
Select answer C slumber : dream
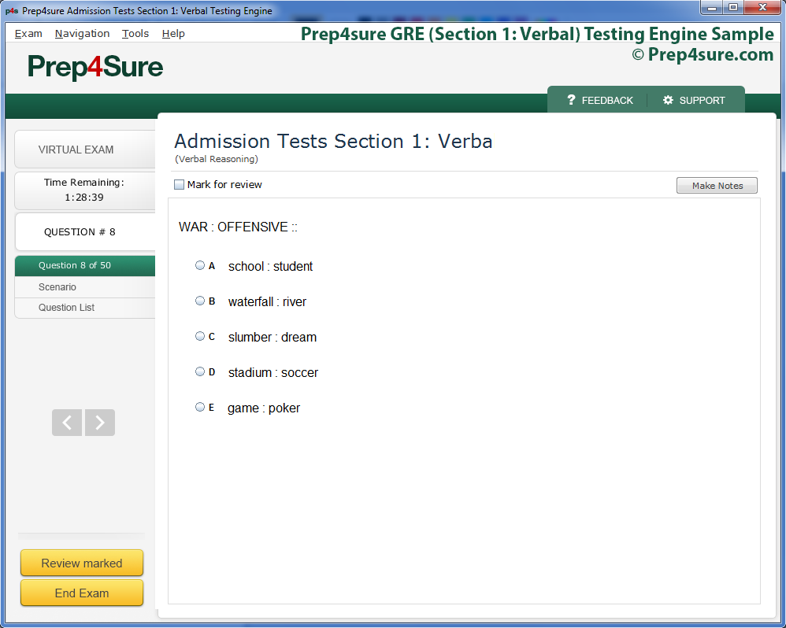point(200,336)
